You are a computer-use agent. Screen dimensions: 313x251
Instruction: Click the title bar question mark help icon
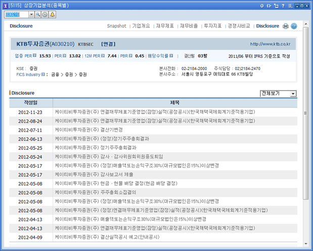(x=282, y=5)
